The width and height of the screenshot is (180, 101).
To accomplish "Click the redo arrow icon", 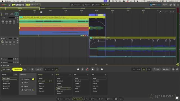I will click(29, 69).
